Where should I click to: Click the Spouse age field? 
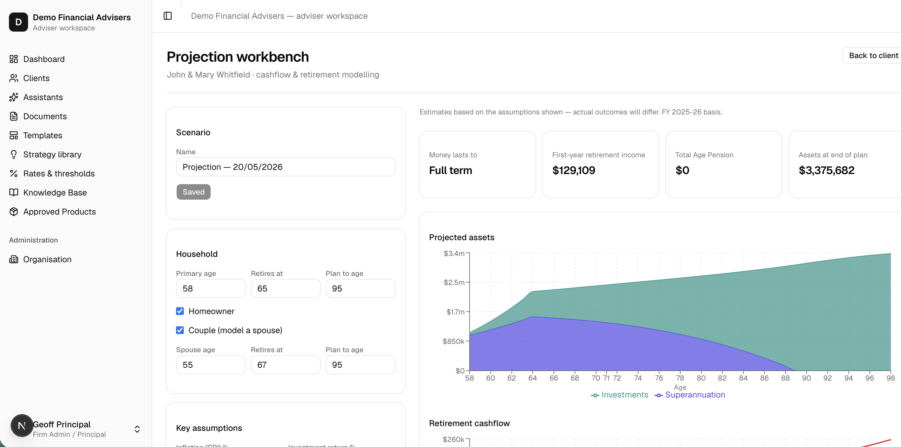click(211, 365)
